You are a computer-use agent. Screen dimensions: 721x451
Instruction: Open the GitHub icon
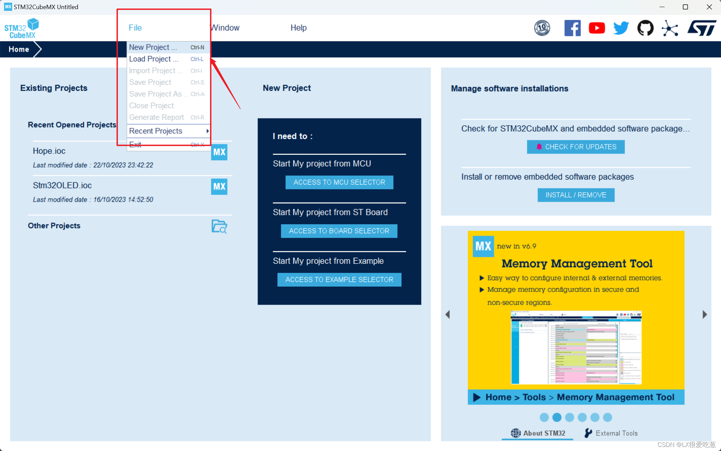click(x=645, y=28)
